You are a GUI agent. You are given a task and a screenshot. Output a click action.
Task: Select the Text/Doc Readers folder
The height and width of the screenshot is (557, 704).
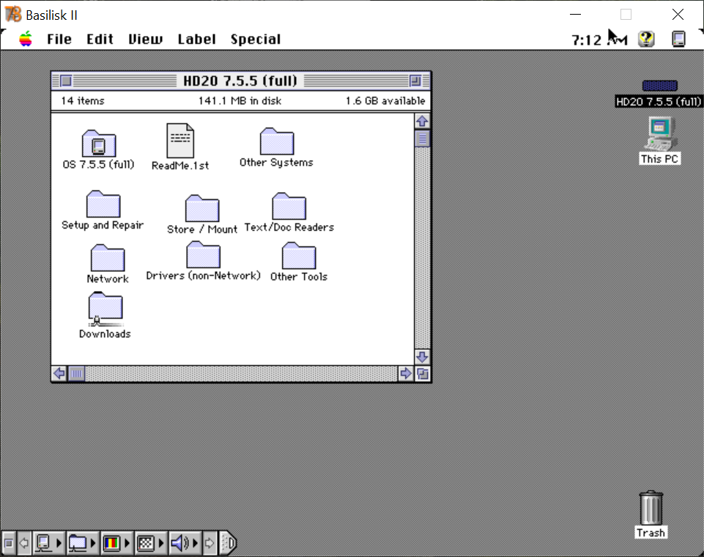(289, 206)
